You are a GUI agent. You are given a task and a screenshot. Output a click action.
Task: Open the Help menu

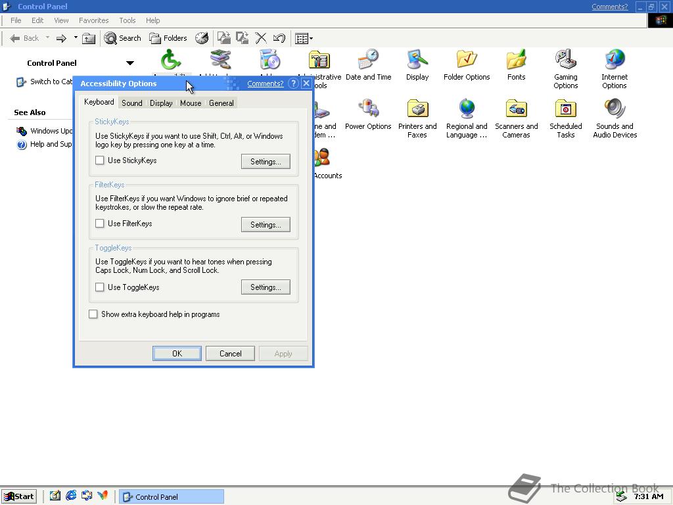point(152,20)
